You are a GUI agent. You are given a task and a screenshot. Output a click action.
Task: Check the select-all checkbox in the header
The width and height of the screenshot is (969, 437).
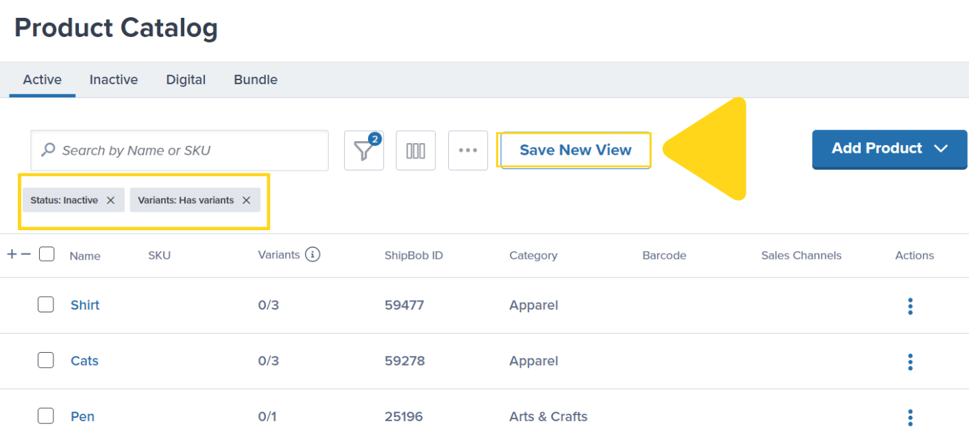point(46,253)
